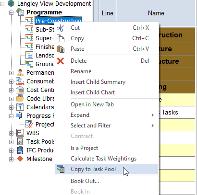
Task: Click the Ground bar chart icon
Action: tap(29, 64)
